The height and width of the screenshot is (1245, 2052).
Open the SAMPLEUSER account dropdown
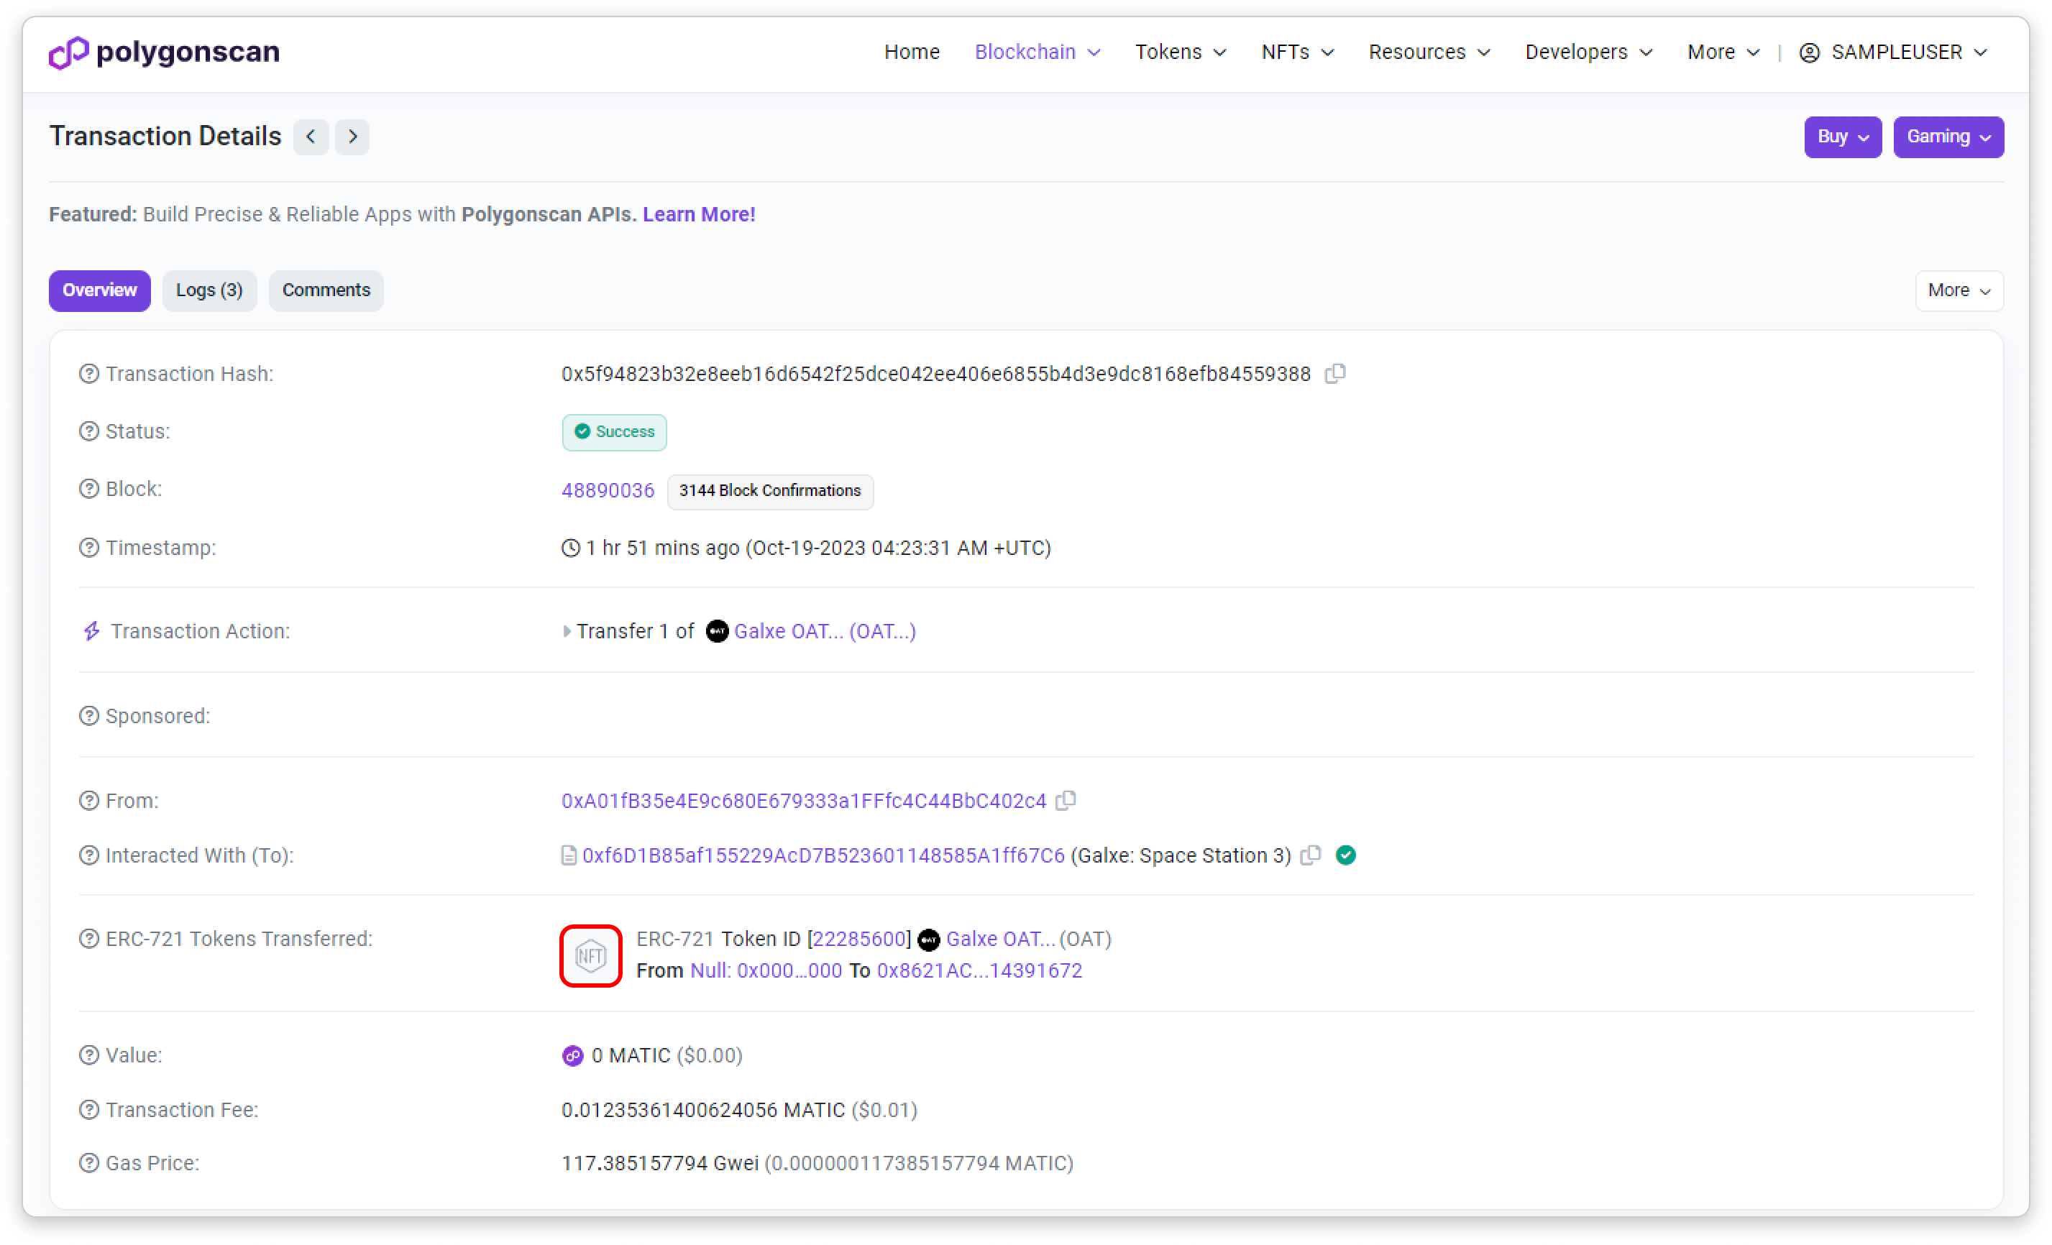[x=1894, y=52]
